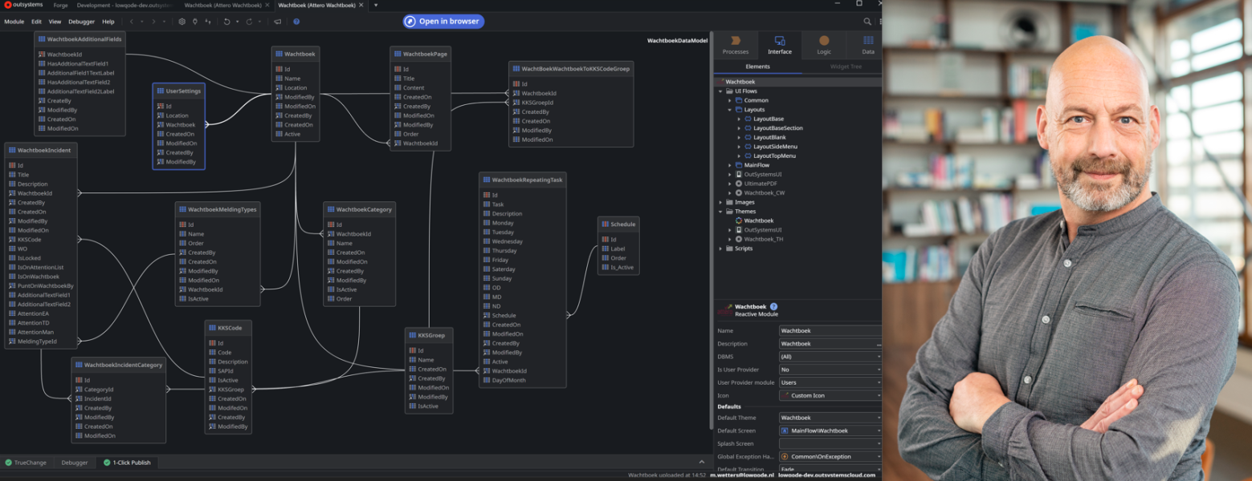Expand the MainFlow UI flow

coord(730,165)
